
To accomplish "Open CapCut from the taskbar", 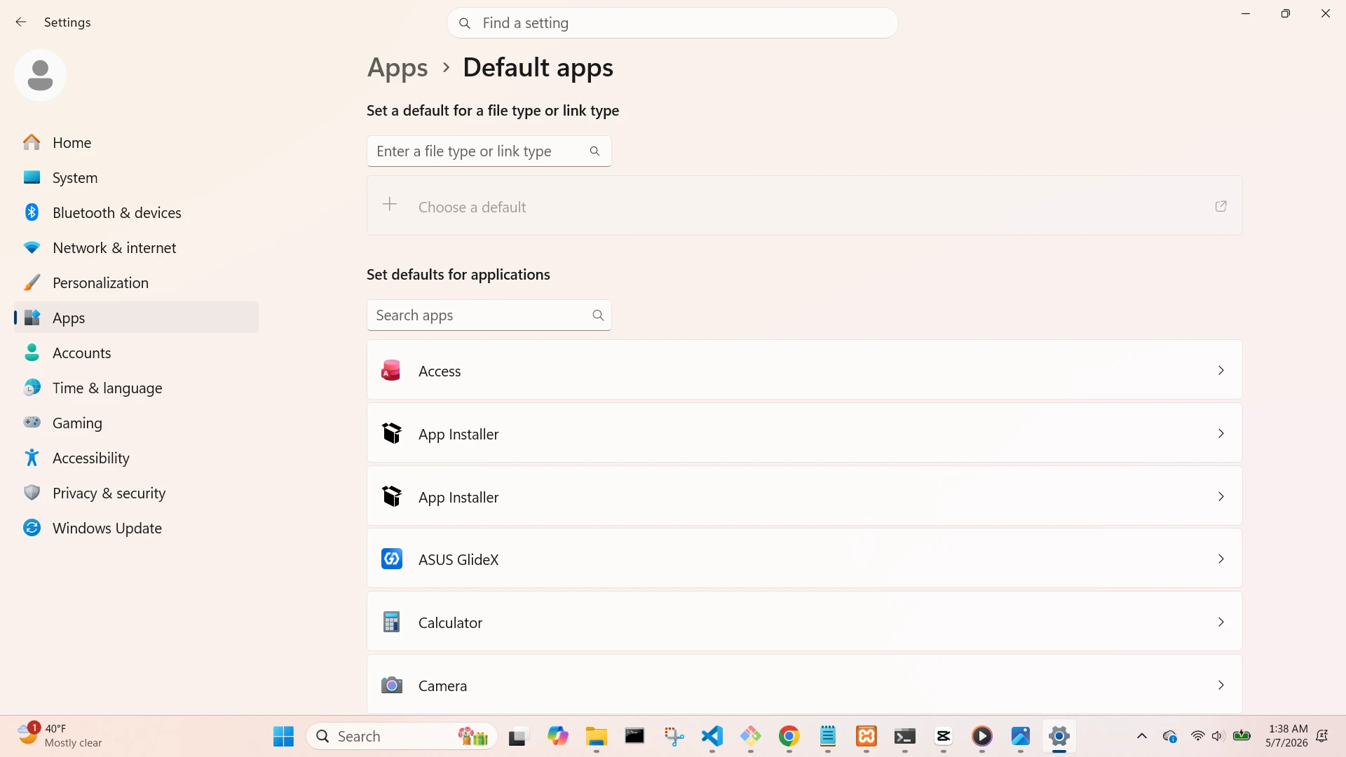I will coord(944,736).
